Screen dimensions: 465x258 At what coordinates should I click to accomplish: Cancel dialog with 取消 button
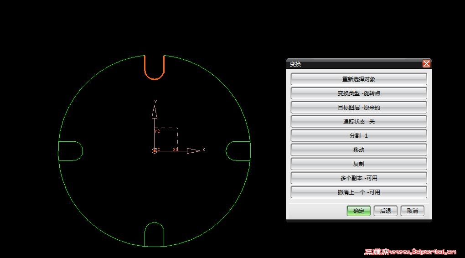pyautogui.click(x=412, y=211)
